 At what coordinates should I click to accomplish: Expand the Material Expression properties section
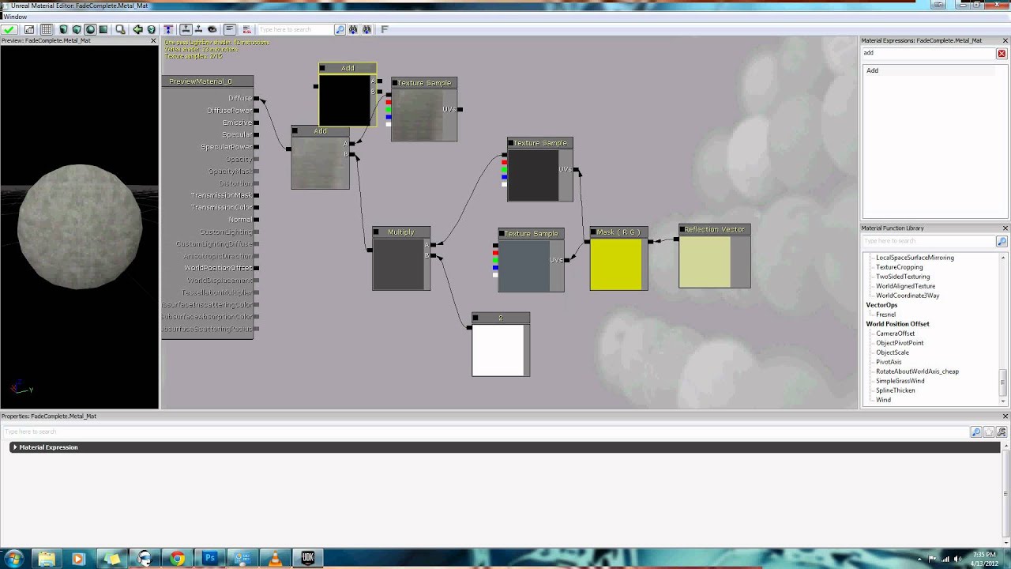pos(15,447)
